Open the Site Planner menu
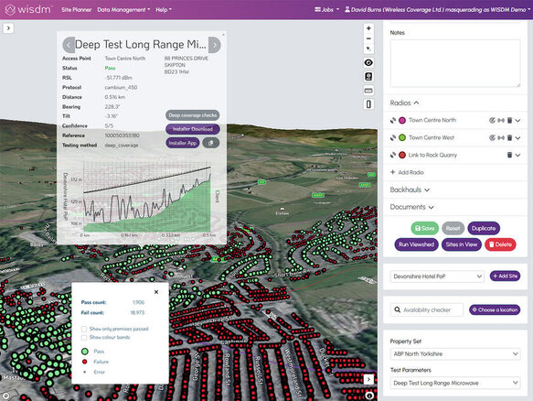Screen dimensions: 533x401 pos(77,10)
